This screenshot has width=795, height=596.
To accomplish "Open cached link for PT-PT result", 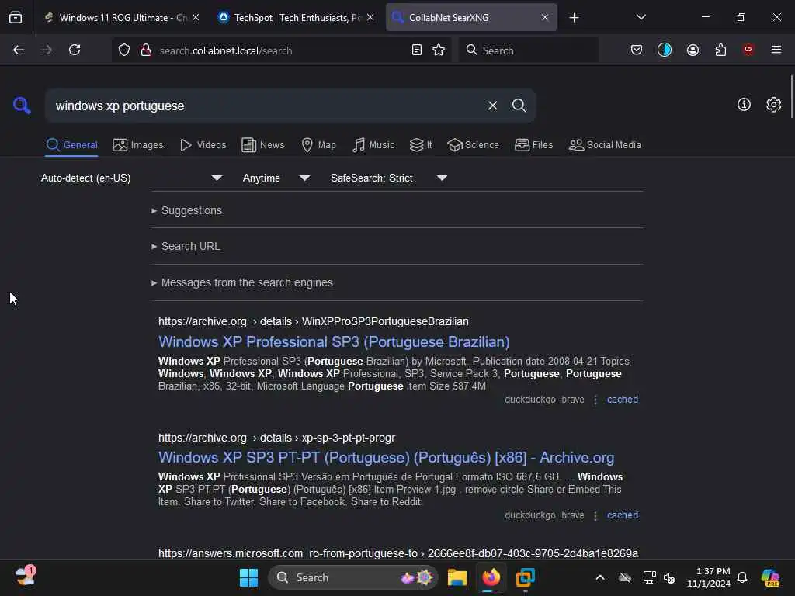I will click(x=622, y=515).
